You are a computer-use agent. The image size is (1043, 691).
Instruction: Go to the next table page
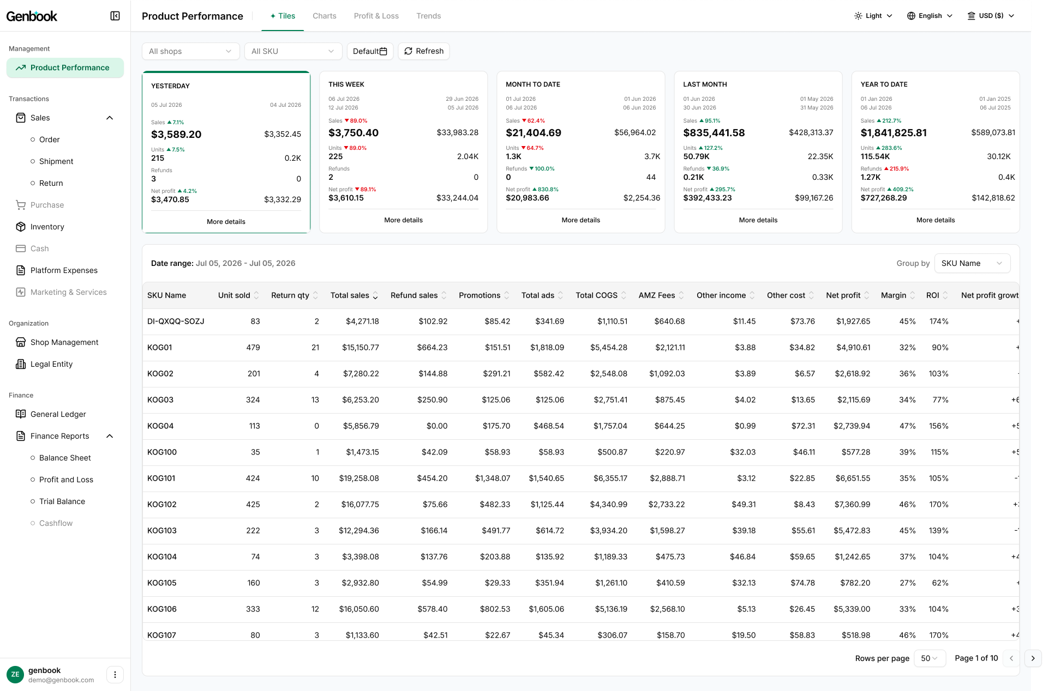point(1033,658)
